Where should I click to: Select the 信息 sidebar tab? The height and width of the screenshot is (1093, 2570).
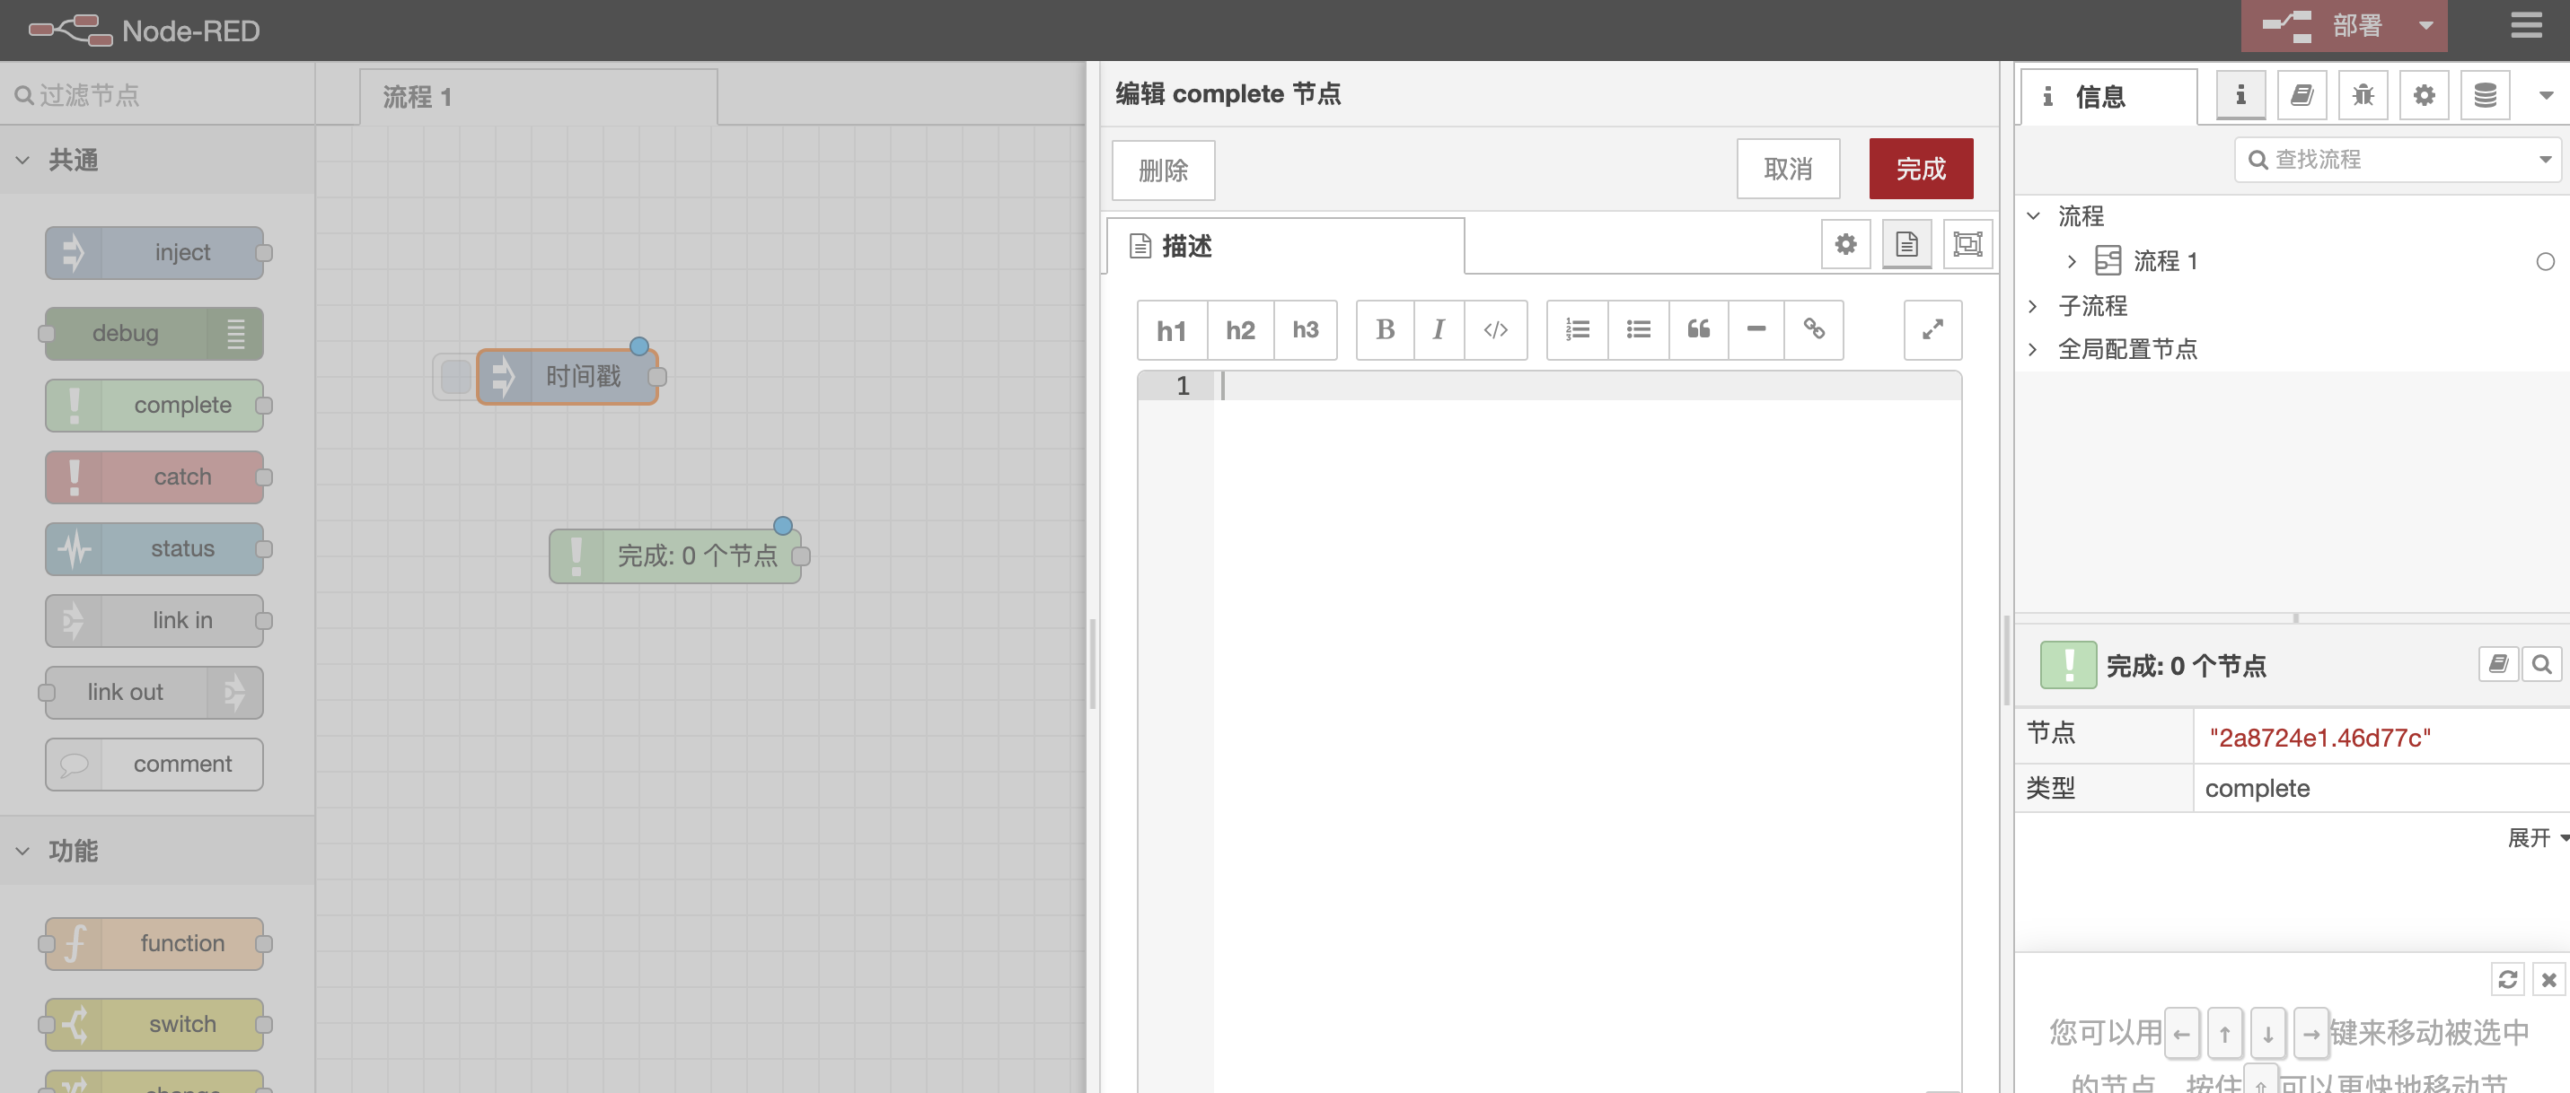pyautogui.click(x=2108, y=97)
